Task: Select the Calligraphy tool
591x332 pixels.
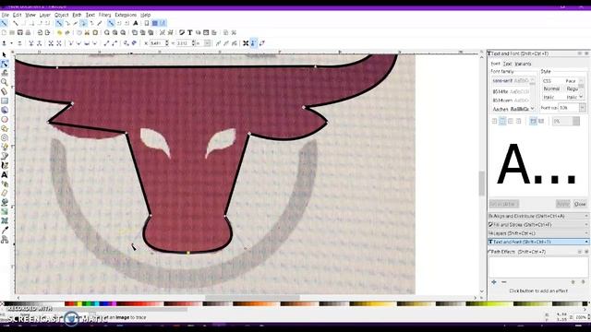Action: pyautogui.click(x=5, y=165)
